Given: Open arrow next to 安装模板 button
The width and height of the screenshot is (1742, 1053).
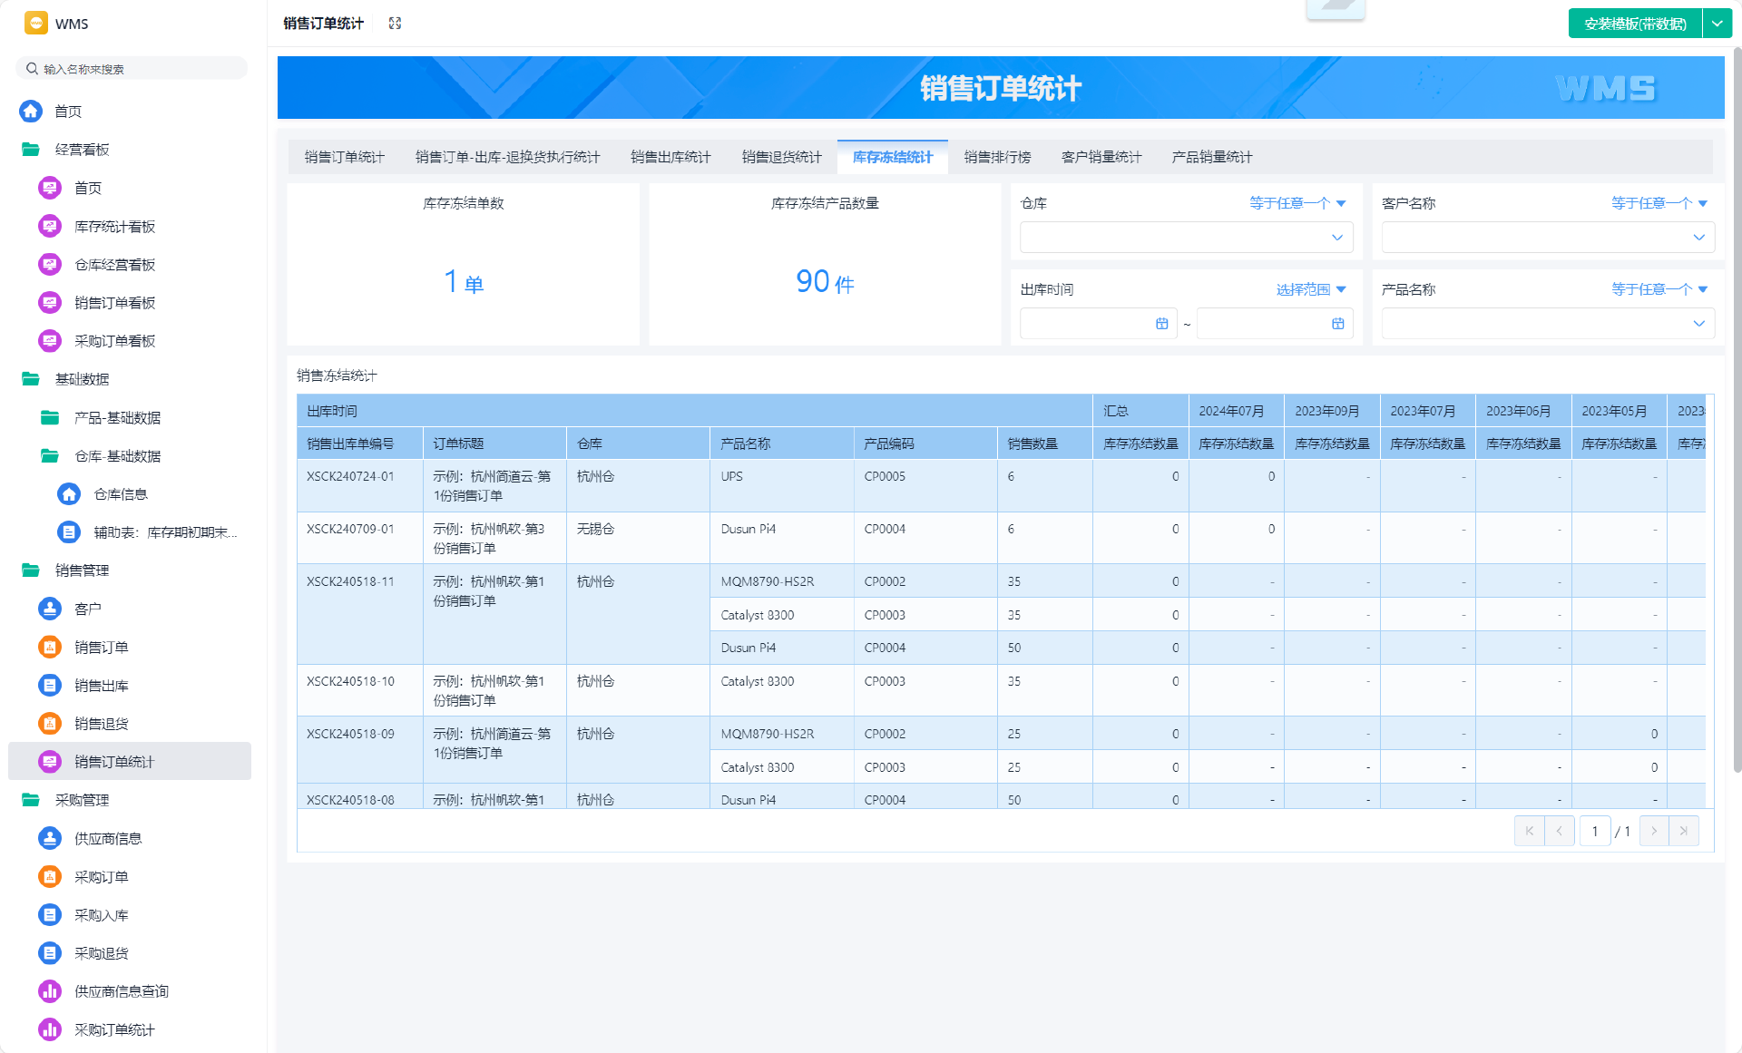Looking at the screenshot, I should point(1717,24).
